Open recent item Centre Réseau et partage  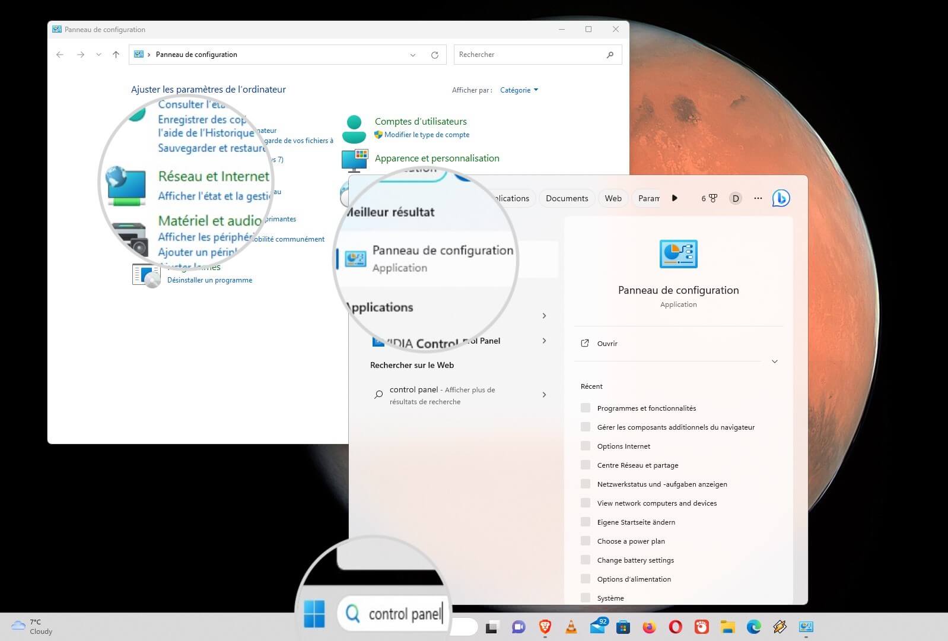[638, 465]
